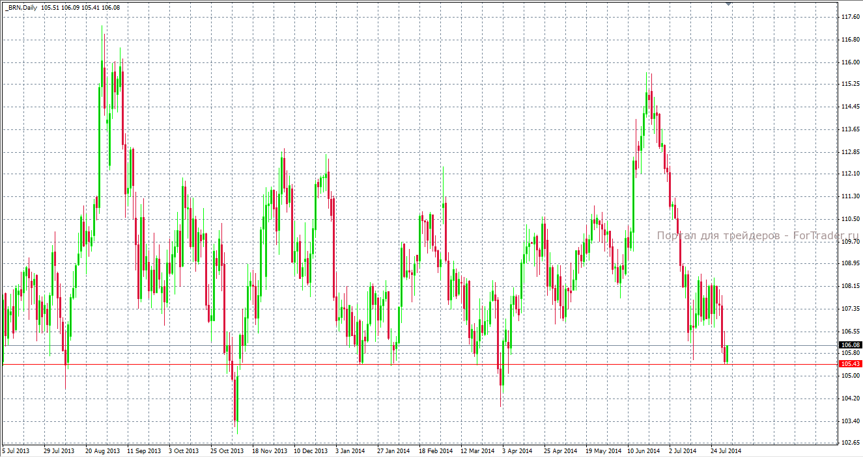This screenshot has height=457, width=863.
Task: Click the 108.95 price scale label
Action: point(850,263)
